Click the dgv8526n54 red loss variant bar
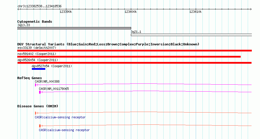The height and width of the screenshot is (139, 260). (134, 63)
